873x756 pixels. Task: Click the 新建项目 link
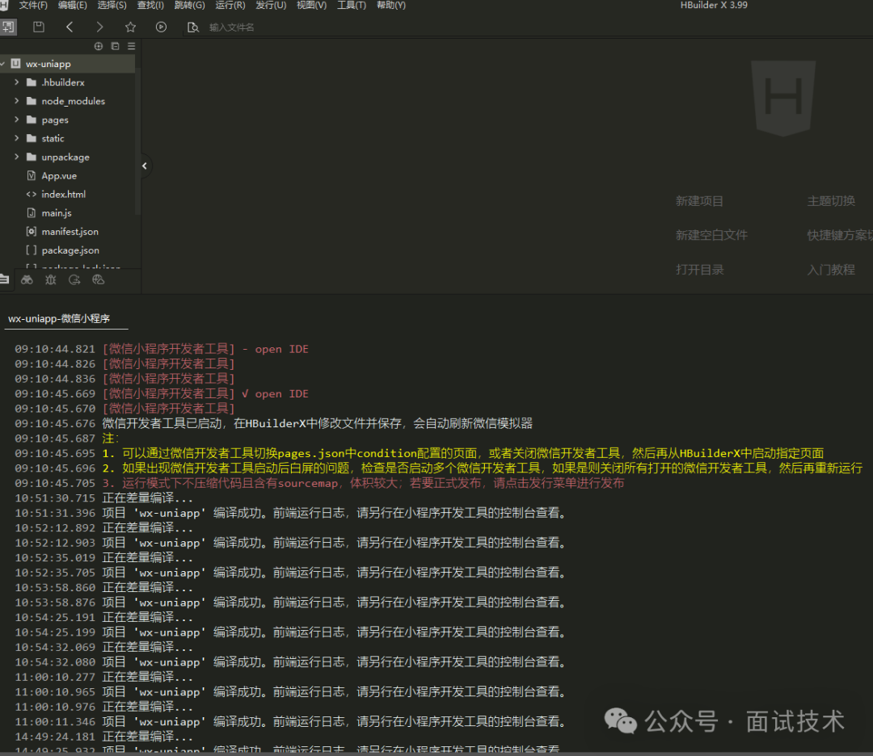pos(699,201)
